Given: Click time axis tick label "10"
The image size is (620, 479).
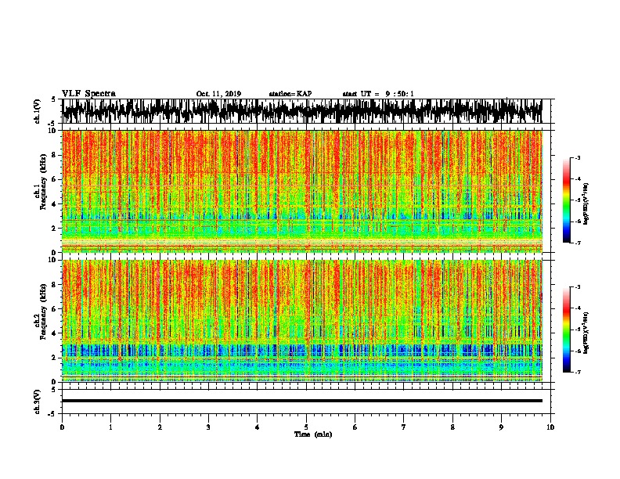Looking at the screenshot, I should click(550, 427).
